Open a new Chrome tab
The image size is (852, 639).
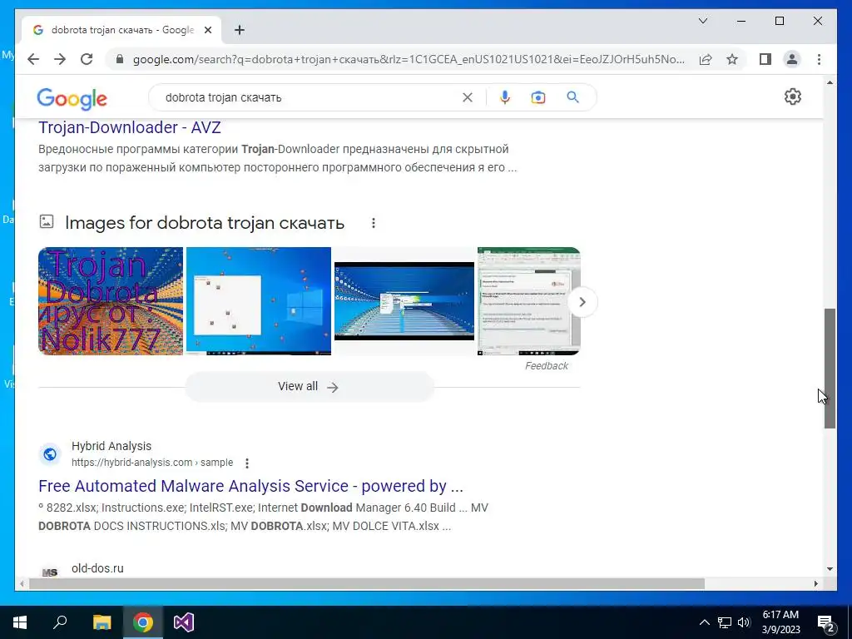[x=240, y=30]
